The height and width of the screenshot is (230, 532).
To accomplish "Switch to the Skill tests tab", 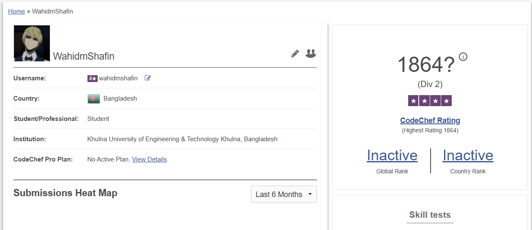I will [430, 215].
